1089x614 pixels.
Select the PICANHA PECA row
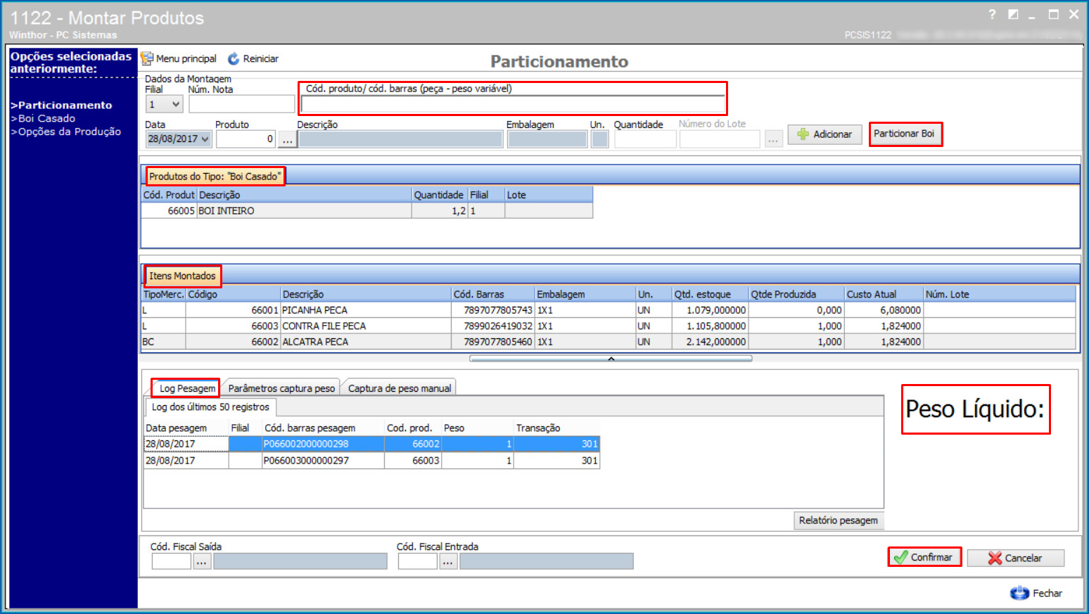[609, 310]
